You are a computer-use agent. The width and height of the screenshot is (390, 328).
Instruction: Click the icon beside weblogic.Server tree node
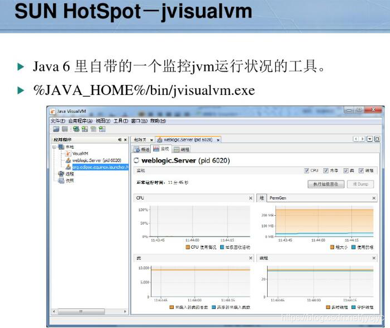(68, 160)
